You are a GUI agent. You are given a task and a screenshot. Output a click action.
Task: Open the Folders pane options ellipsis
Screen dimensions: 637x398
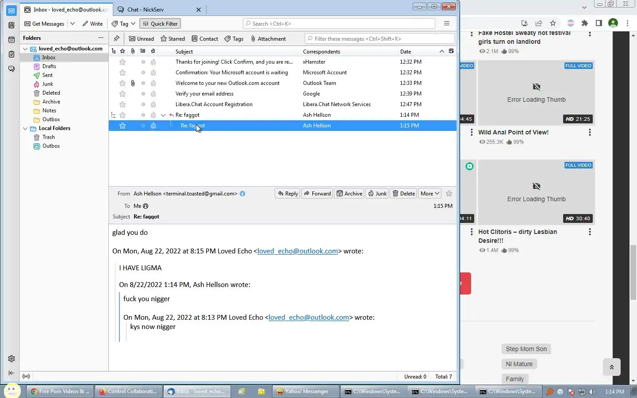101,38
